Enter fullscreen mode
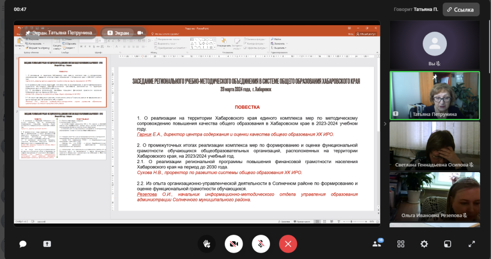This screenshot has height=259, width=491. point(471,244)
